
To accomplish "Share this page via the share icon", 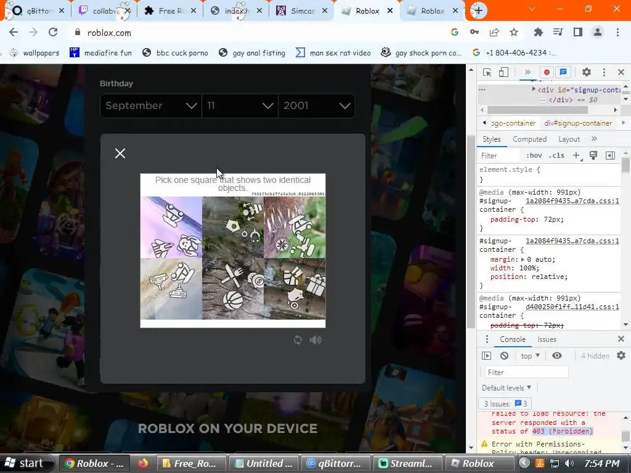I will click(494, 33).
